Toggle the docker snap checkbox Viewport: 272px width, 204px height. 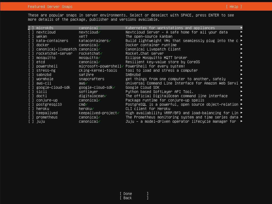[x=31, y=45]
